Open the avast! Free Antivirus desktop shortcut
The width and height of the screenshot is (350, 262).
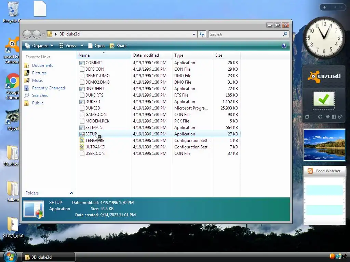pos(12,51)
